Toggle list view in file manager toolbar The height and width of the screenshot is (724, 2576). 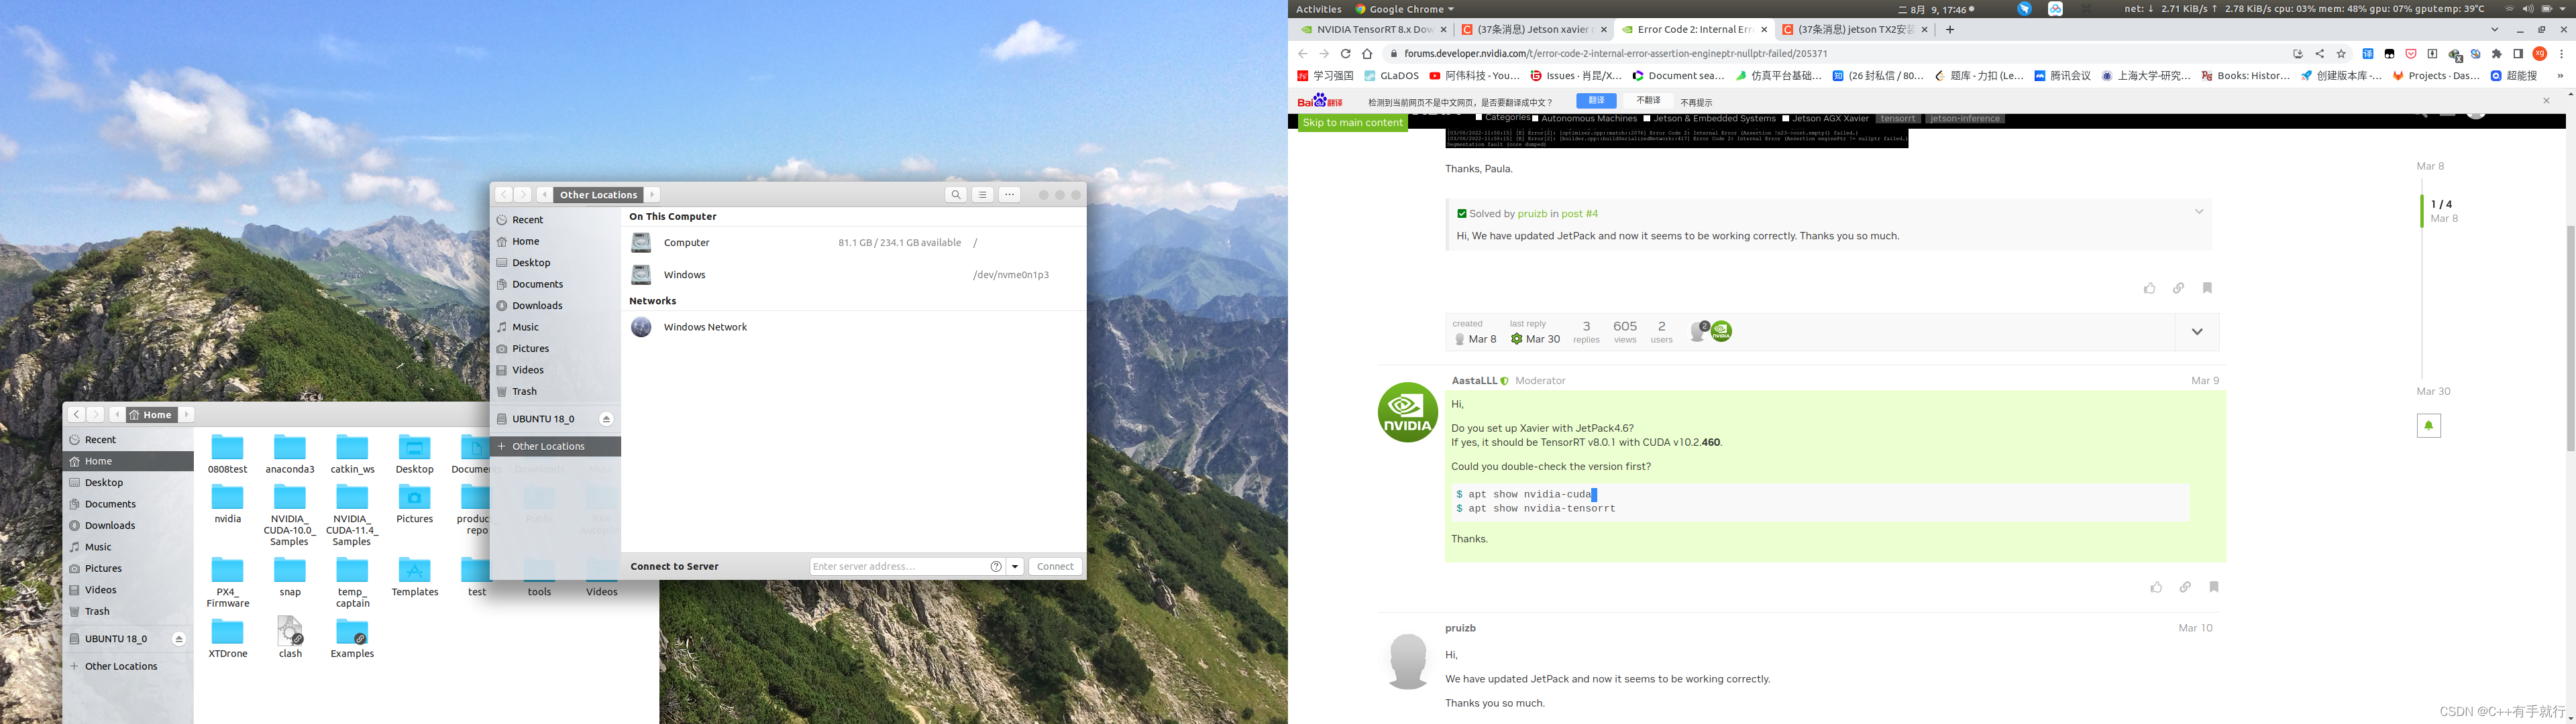[982, 195]
